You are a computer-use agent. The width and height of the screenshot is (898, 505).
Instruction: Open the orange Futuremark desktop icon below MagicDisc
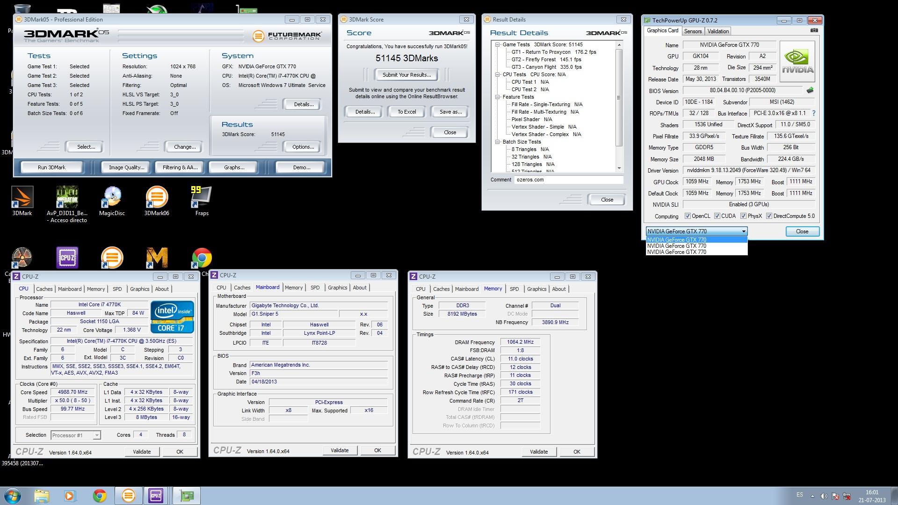point(112,257)
